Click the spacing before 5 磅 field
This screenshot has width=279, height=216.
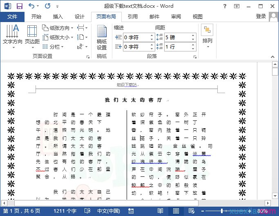(178, 38)
